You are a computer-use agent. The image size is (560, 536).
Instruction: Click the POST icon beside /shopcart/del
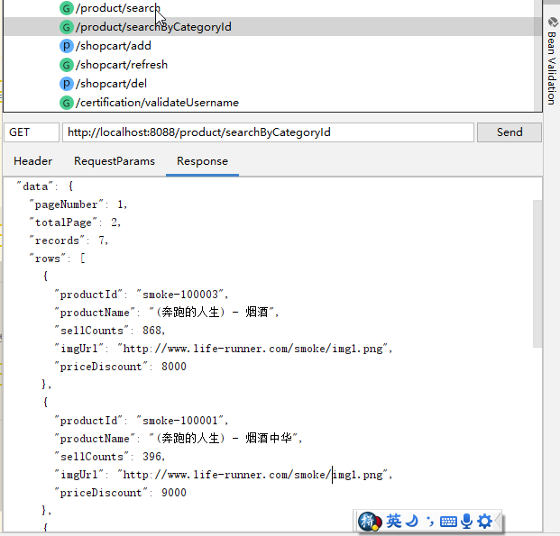pyautogui.click(x=66, y=84)
